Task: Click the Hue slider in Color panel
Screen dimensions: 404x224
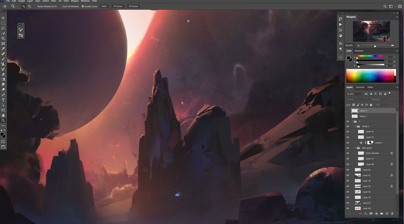Action: click(x=371, y=56)
